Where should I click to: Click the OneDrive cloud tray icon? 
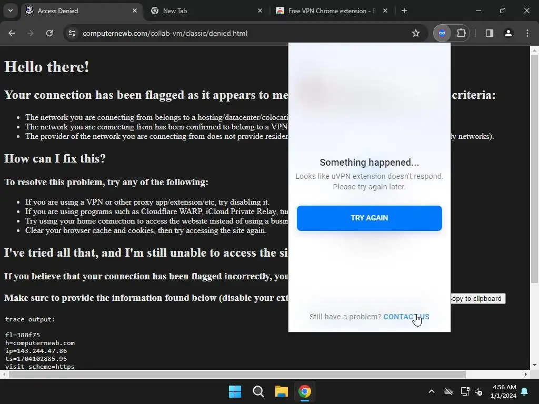click(448, 391)
